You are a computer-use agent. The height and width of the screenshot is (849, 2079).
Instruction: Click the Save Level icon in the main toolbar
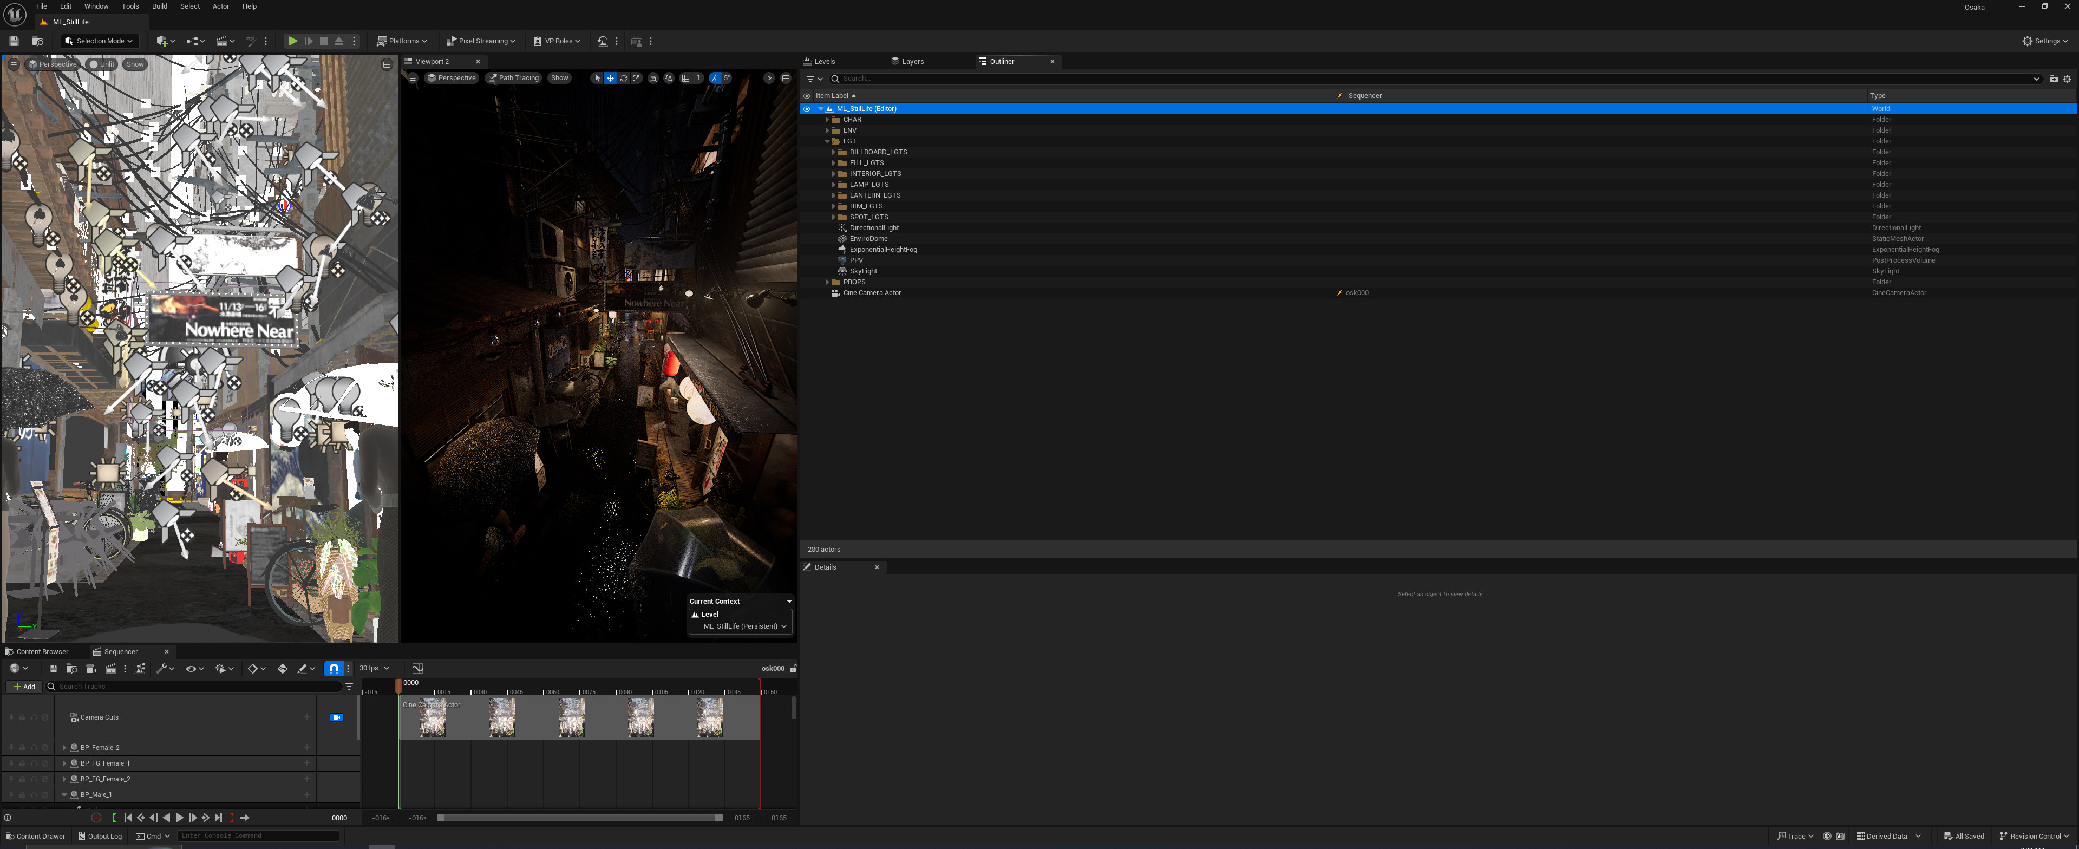point(14,41)
